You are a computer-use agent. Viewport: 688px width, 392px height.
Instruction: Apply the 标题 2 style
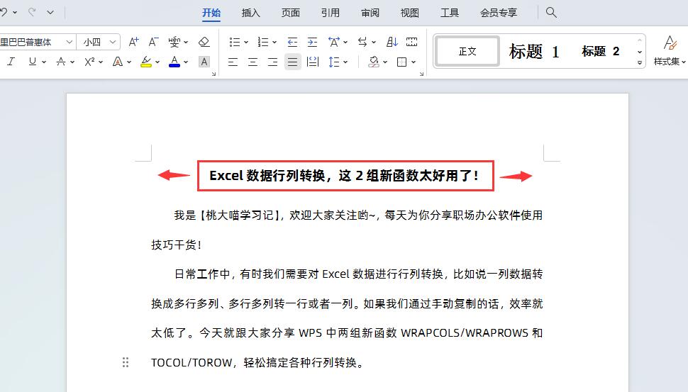tap(601, 51)
